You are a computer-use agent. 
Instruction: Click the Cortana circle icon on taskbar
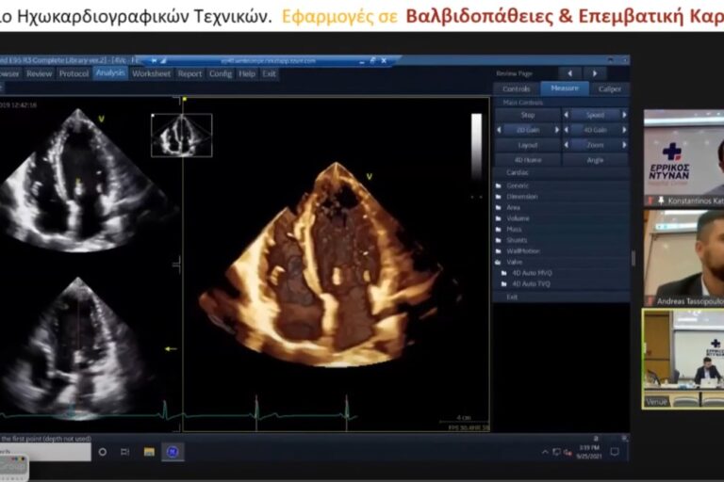tap(103, 452)
